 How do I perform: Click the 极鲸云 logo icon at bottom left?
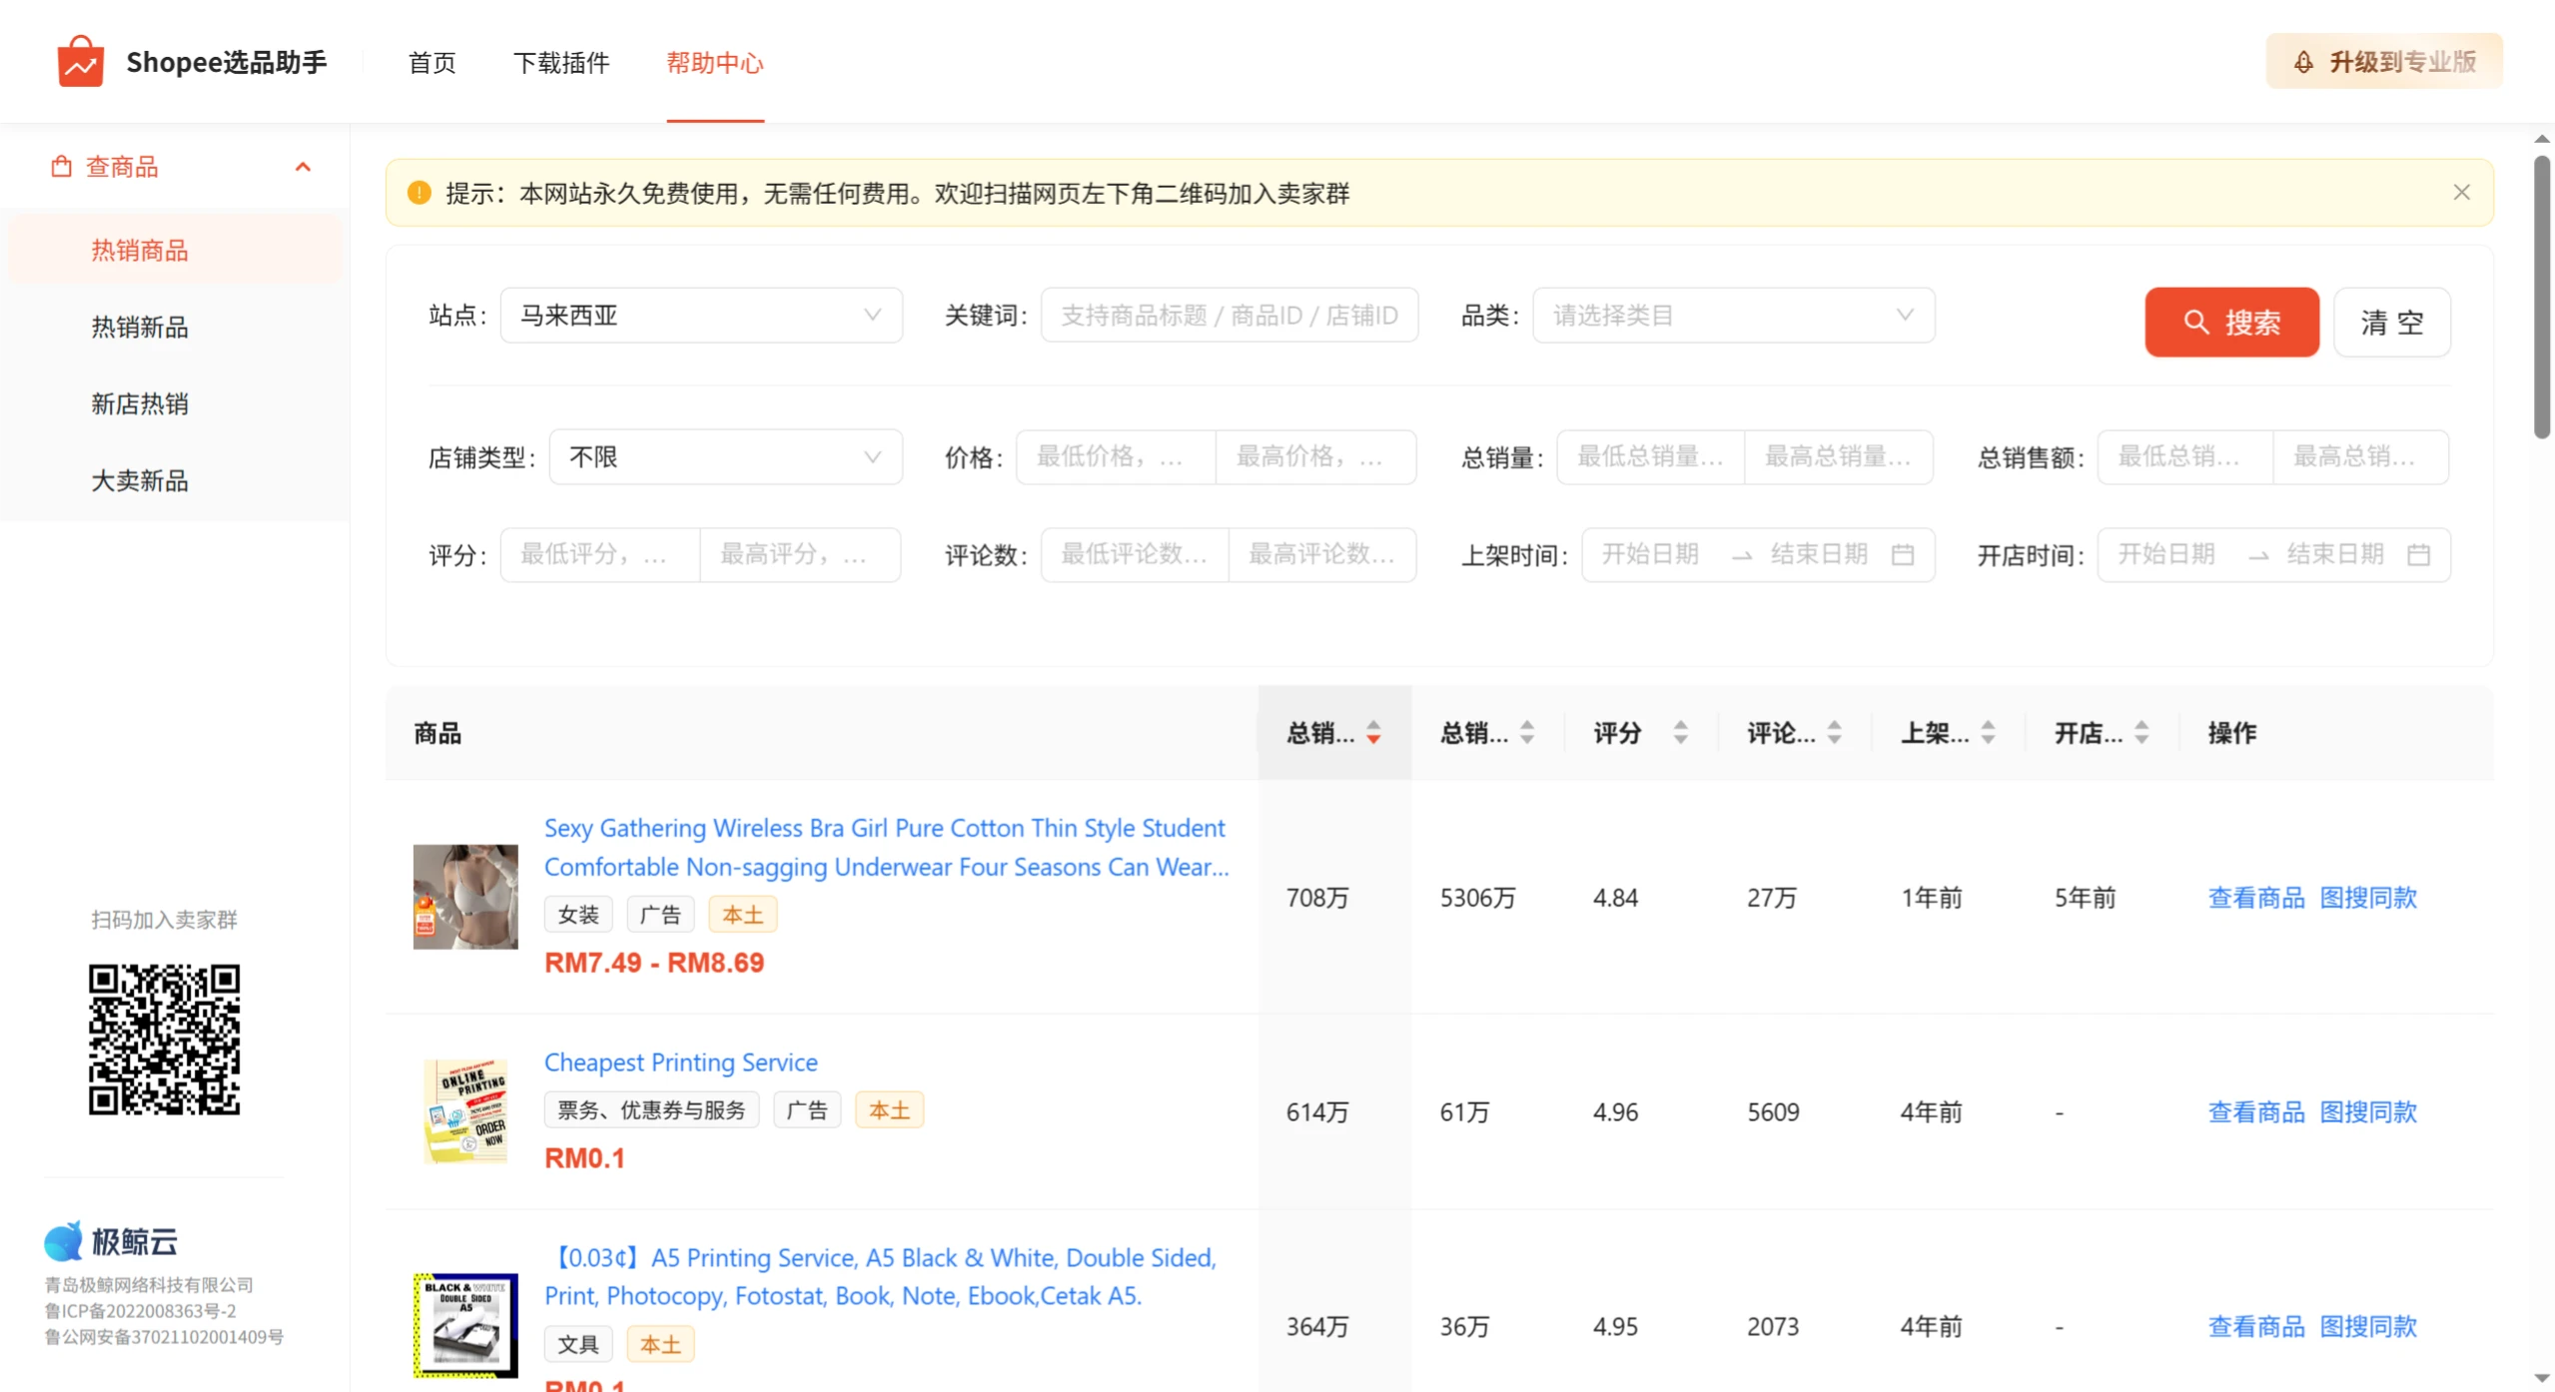click(x=63, y=1239)
